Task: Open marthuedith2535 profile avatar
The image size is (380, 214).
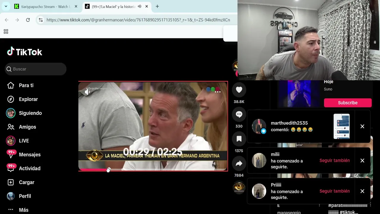Action: click(259, 127)
